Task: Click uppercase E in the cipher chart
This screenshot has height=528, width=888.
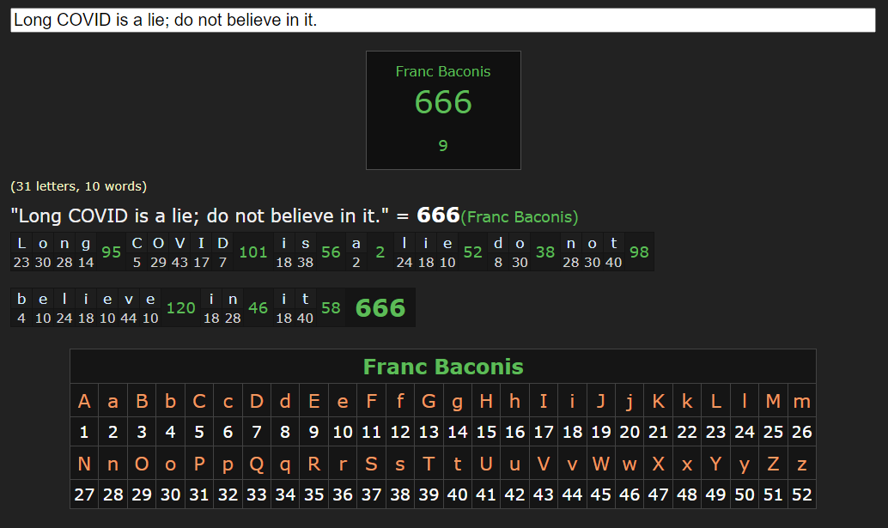Action: pos(313,401)
